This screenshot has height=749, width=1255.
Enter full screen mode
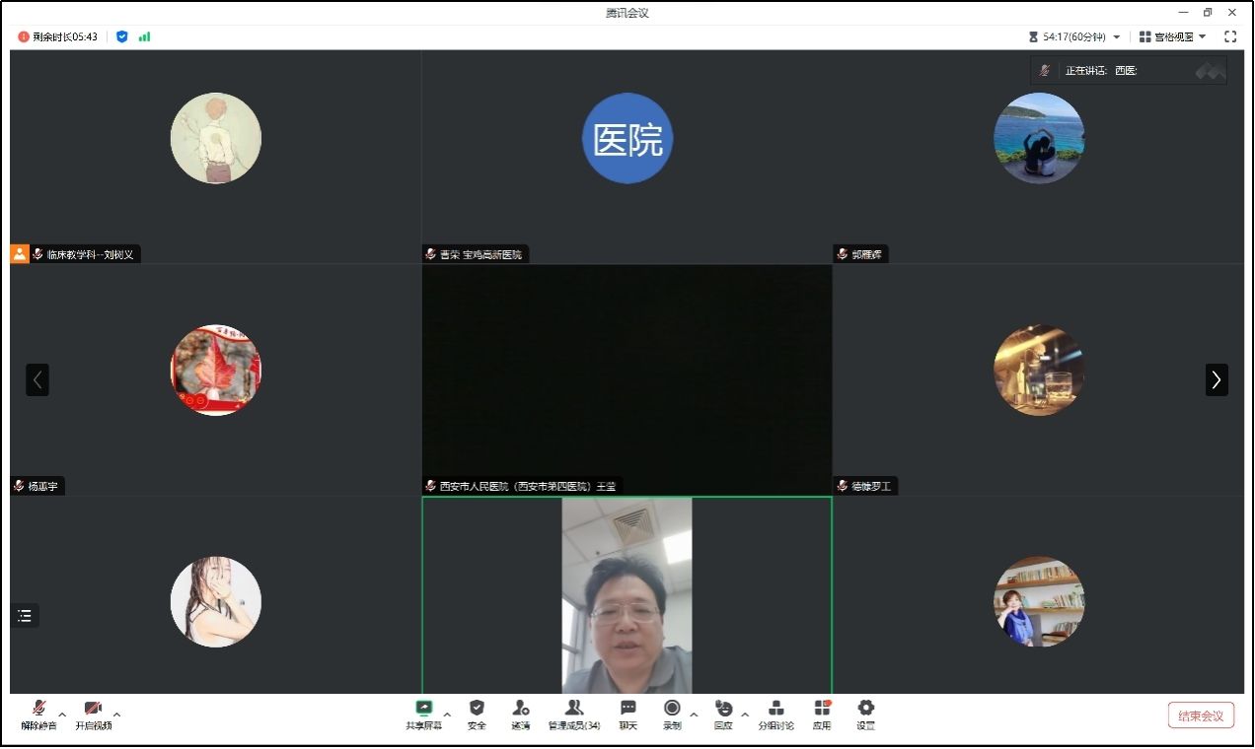[x=1230, y=36]
